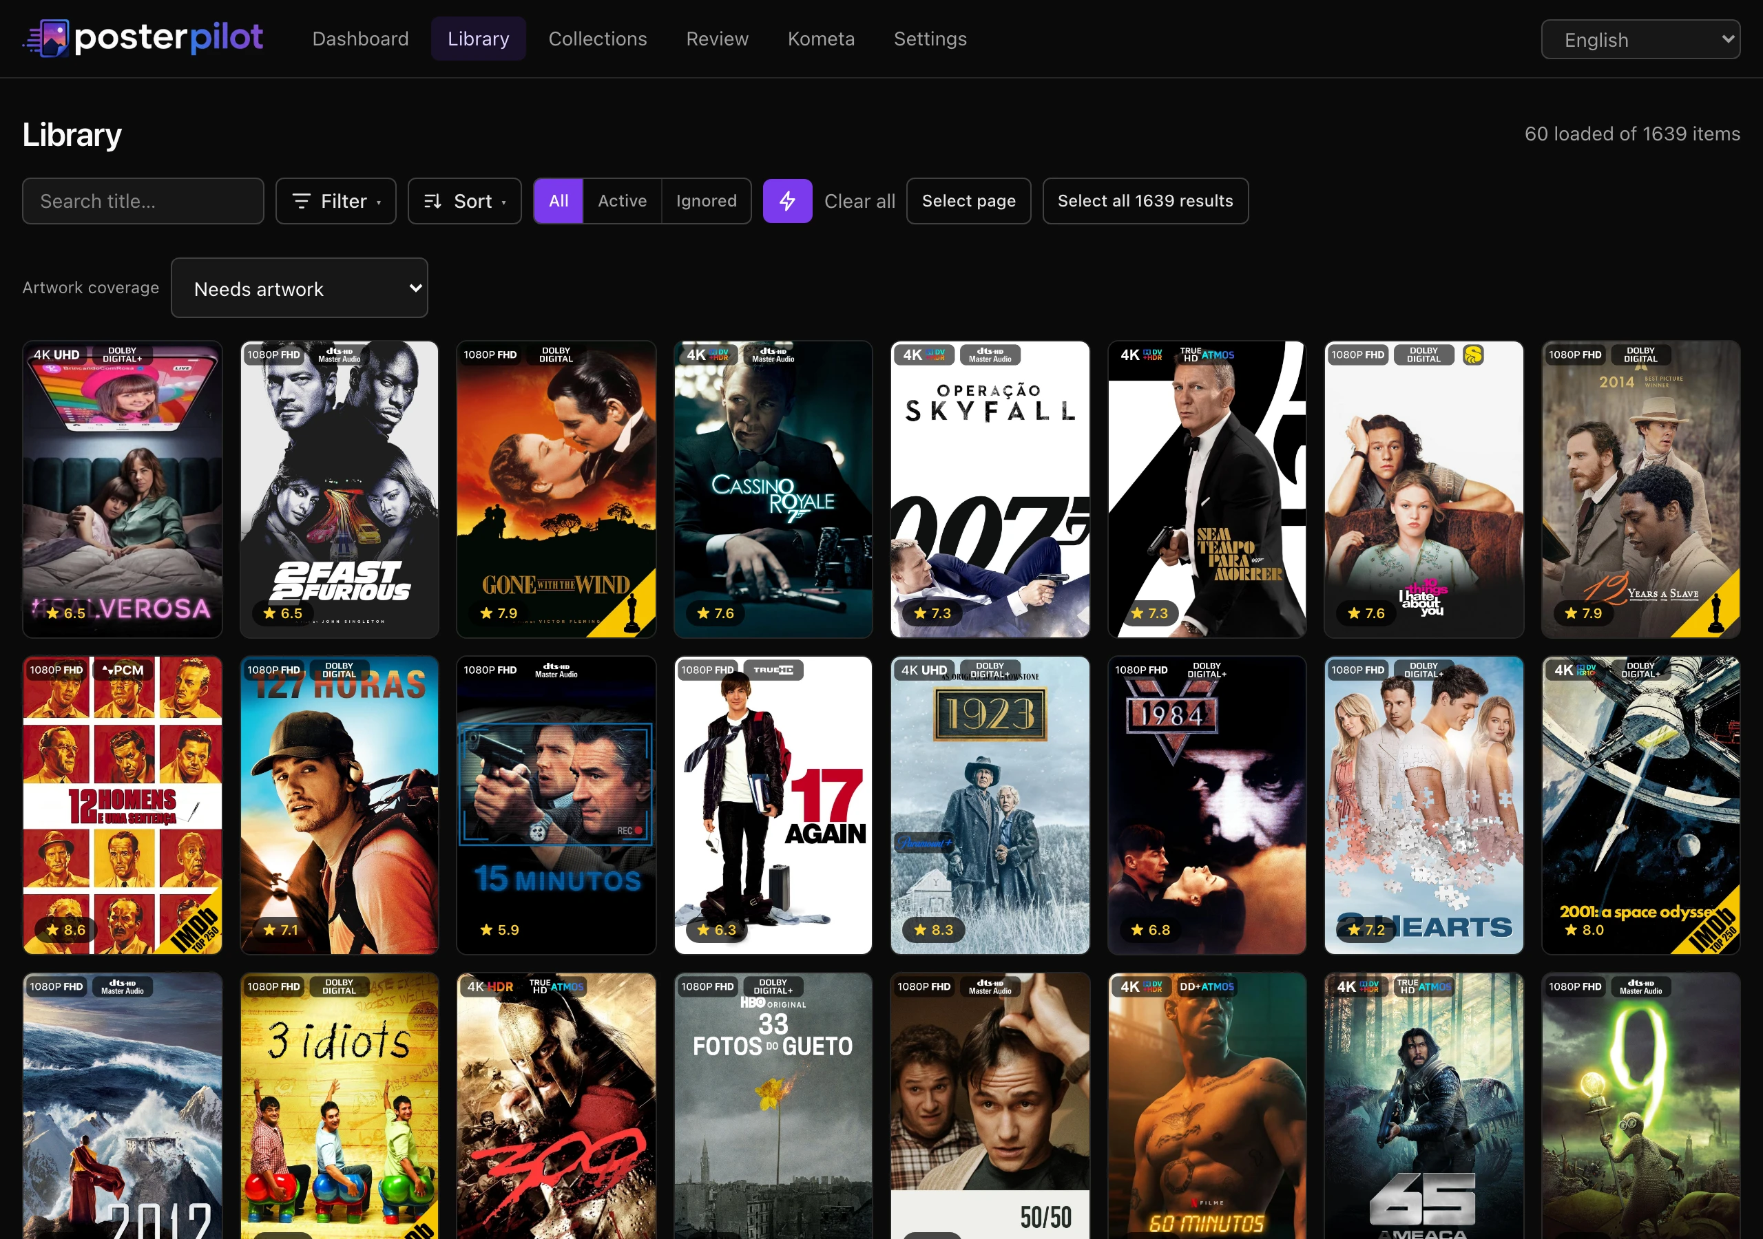Click the purple lightning bolt button
1763x1239 pixels.
787,201
